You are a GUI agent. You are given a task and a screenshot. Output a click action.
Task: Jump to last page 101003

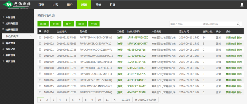pyautogui.click(x=126, y=100)
